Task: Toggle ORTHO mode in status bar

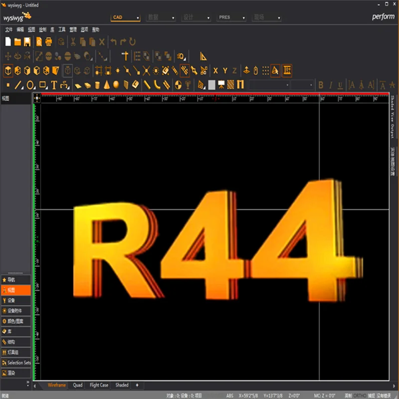Action: pyautogui.click(x=360, y=396)
